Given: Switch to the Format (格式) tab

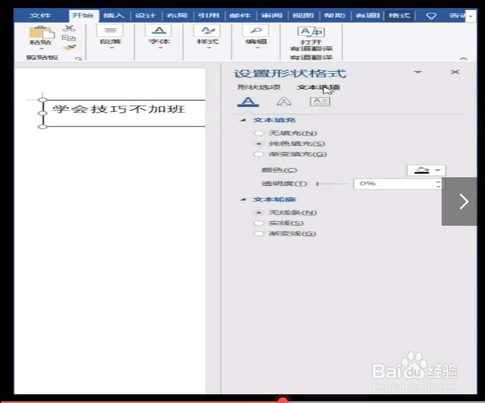Looking at the screenshot, I should click(x=399, y=16).
